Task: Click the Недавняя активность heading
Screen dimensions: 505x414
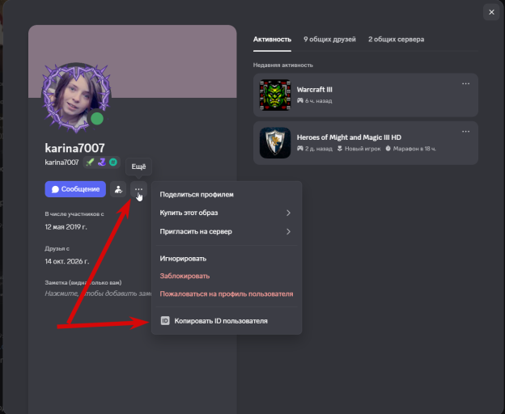Action: point(282,65)
